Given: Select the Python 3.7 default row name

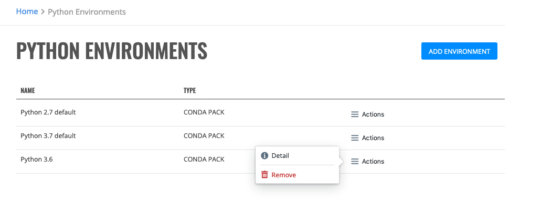Looking at the screenshot, I should (48, 136).
